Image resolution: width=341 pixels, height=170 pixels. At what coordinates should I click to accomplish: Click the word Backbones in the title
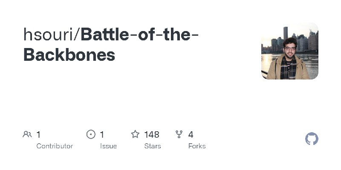pyautogui.click(x=69, y=55)
